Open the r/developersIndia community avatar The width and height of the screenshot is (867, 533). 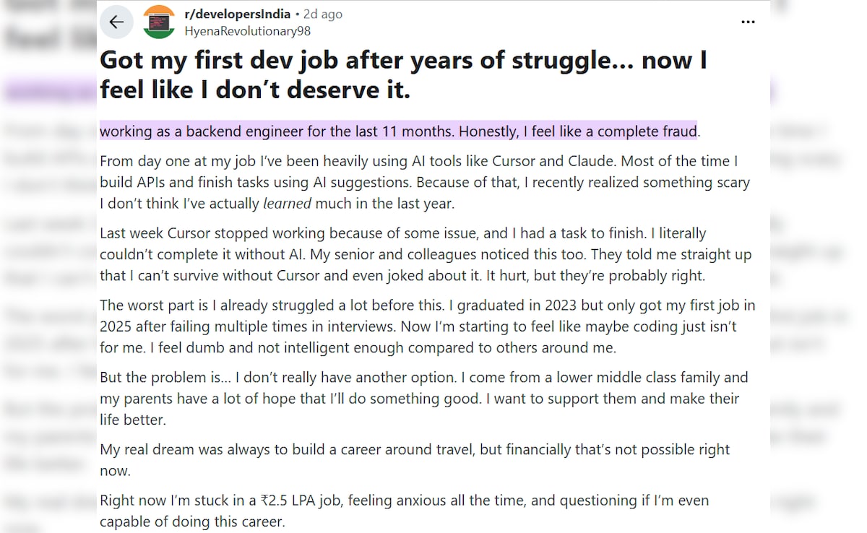159,22
